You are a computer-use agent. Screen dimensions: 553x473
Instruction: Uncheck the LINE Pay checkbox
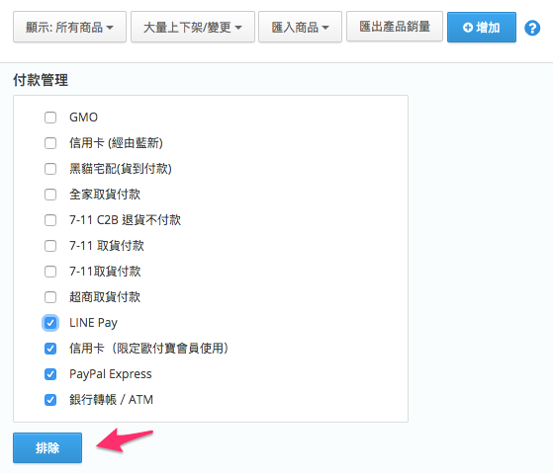50,323
